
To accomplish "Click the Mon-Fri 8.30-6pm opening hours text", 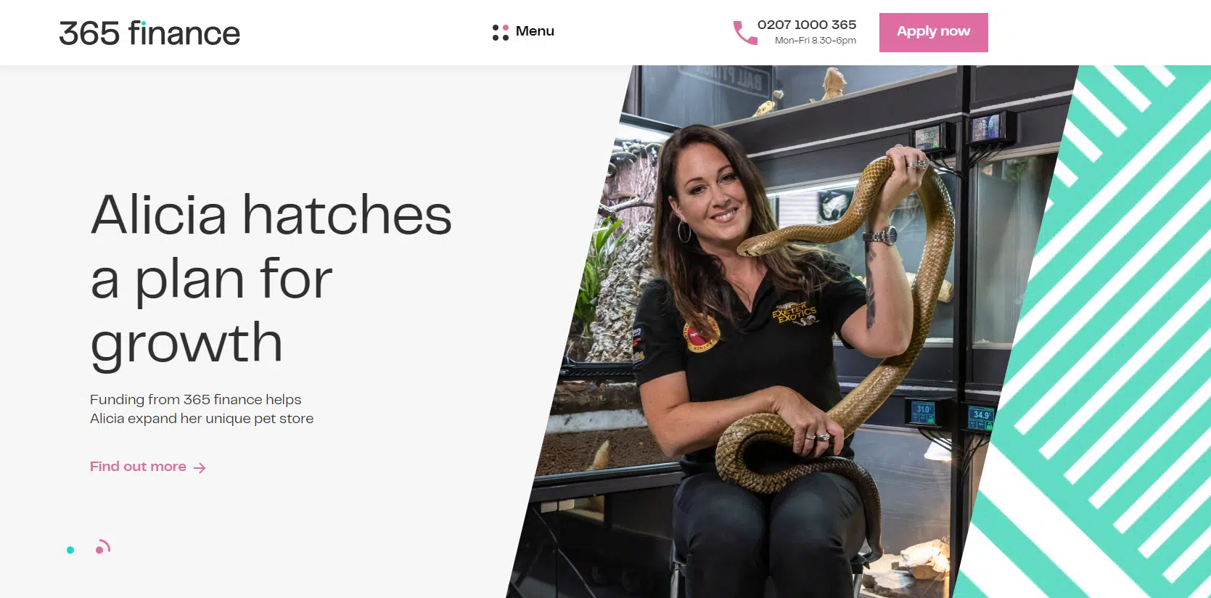I will point(816,41).
